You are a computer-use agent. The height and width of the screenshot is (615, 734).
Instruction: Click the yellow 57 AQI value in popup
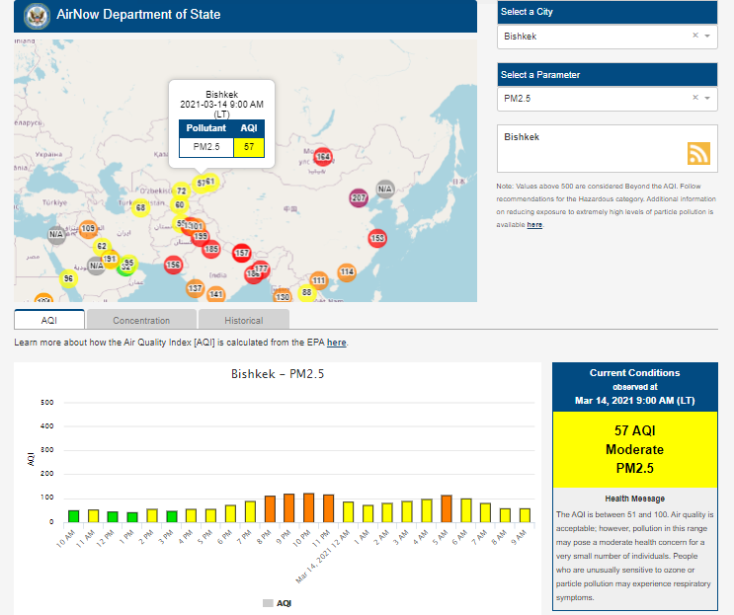(249, 147)
